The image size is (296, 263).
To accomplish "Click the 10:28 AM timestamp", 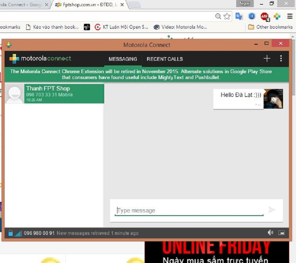I will 34,100.
